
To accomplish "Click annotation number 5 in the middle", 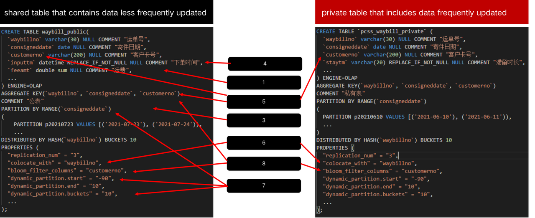I will point(264,101).
